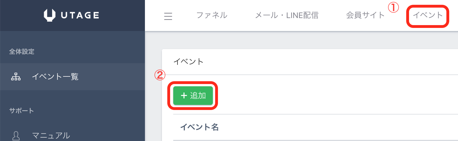Click the person icon beside マニュアル
Screen dimensions: 458x141
(x=16, y=136)
